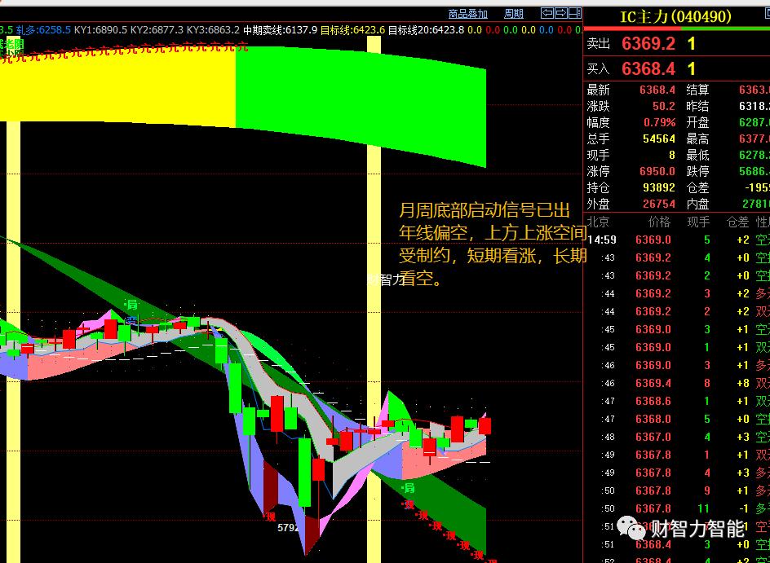Select the 内盘 label in quote panel
770x563 pixels.
tap(697, 204)
